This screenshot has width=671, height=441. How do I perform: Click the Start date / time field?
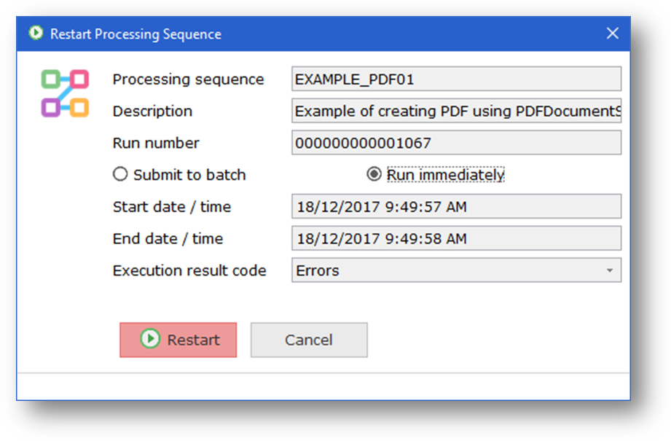coord(456,207)
